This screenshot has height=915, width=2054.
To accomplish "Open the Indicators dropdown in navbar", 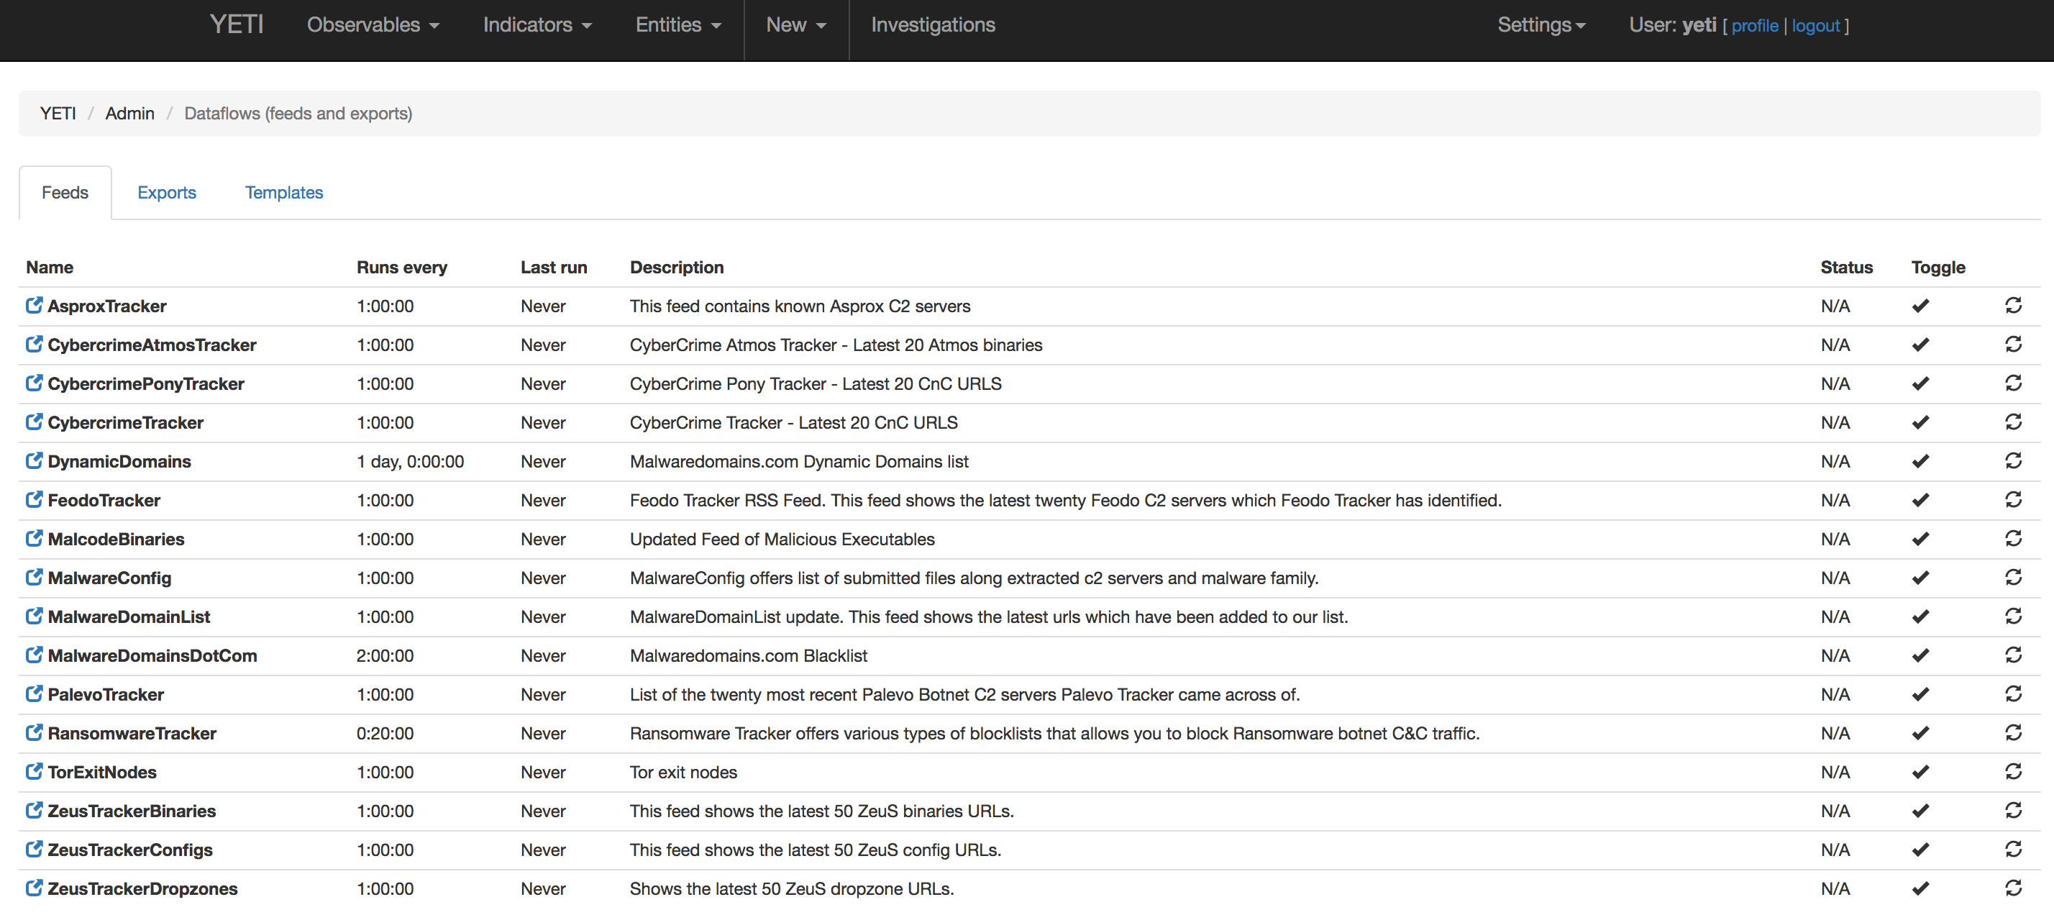I will [x=537, y=24].
